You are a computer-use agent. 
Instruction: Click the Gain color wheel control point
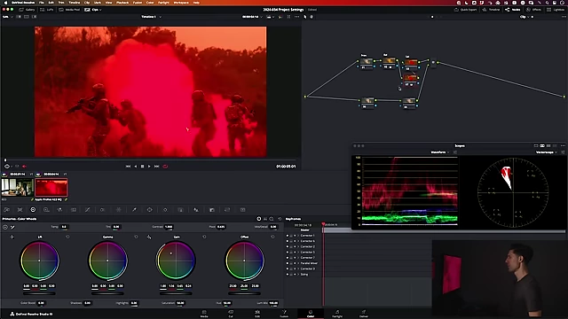tap(171, 253)
